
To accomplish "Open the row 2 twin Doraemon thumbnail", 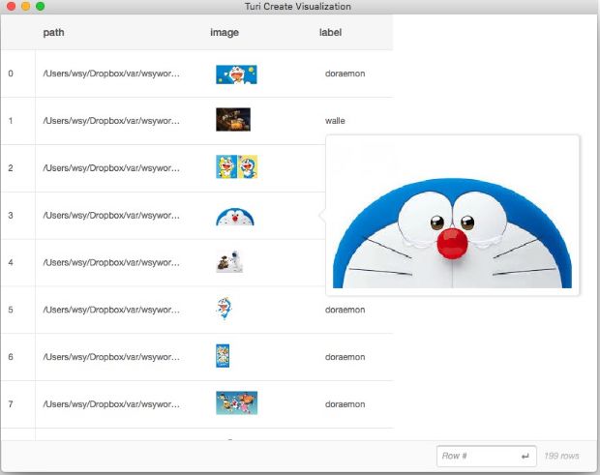I will 236,166.
